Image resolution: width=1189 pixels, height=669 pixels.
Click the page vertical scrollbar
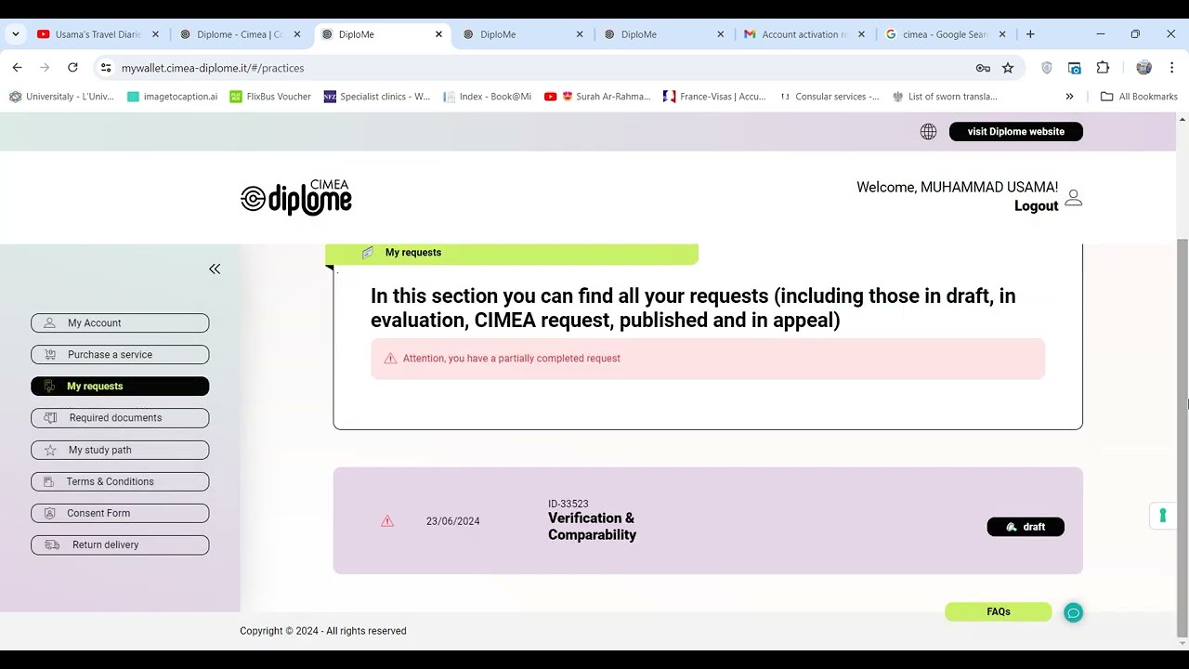click(1182, 437)
